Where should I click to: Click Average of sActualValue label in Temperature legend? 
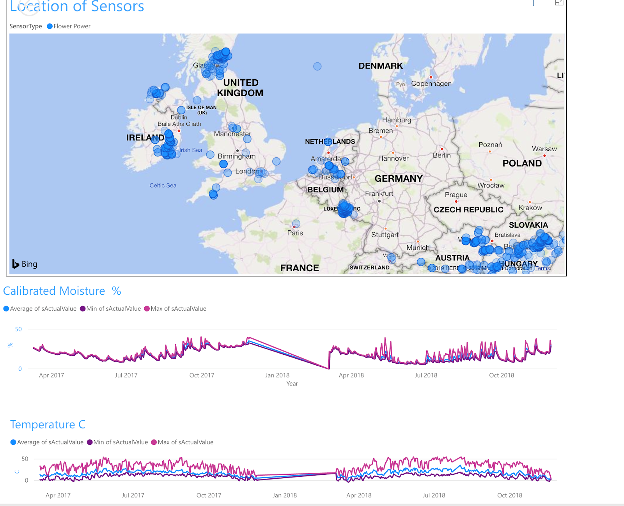tap(50, 442)
